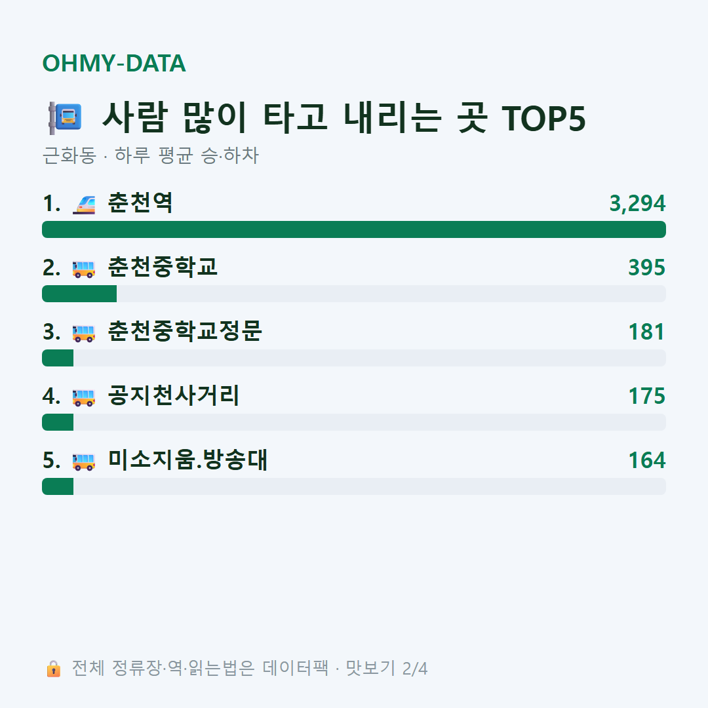
Task: Click the 3,294 ridership value
Action: (x=637, y=203)
